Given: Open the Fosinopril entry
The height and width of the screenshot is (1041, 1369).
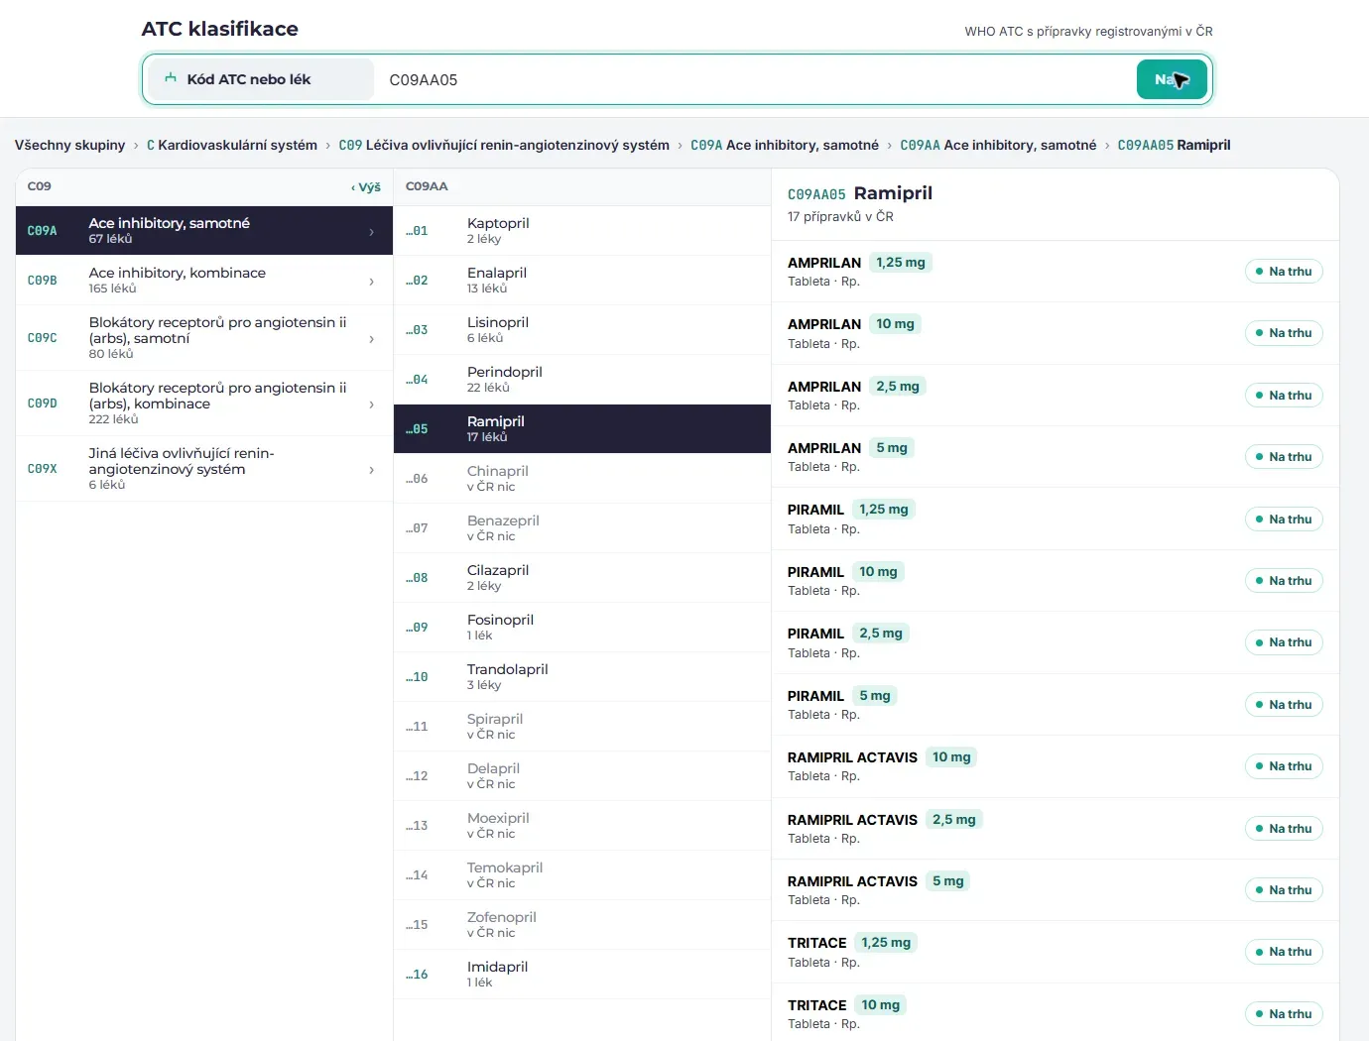Looking at the screenshot, I should (582, 628).
